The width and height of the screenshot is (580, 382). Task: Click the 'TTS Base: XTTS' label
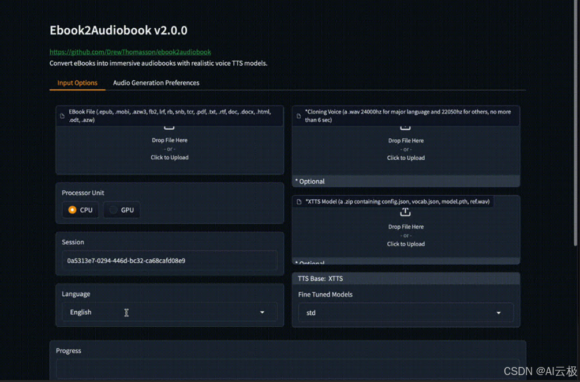click(x=320, y=278)
